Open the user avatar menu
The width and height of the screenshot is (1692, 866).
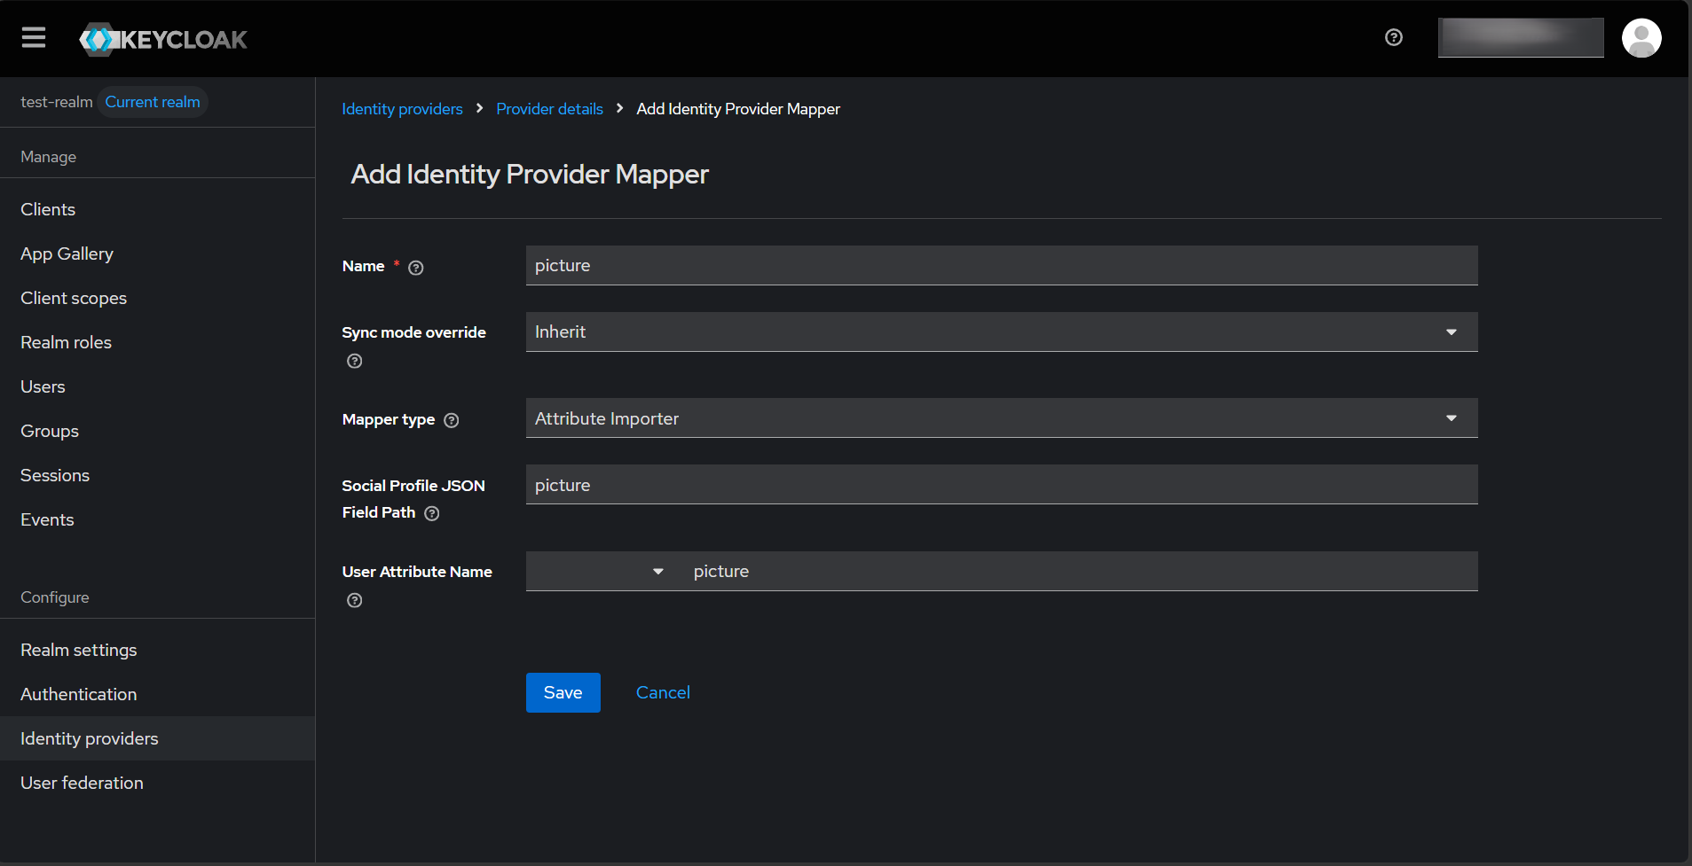coord(1641,38)
